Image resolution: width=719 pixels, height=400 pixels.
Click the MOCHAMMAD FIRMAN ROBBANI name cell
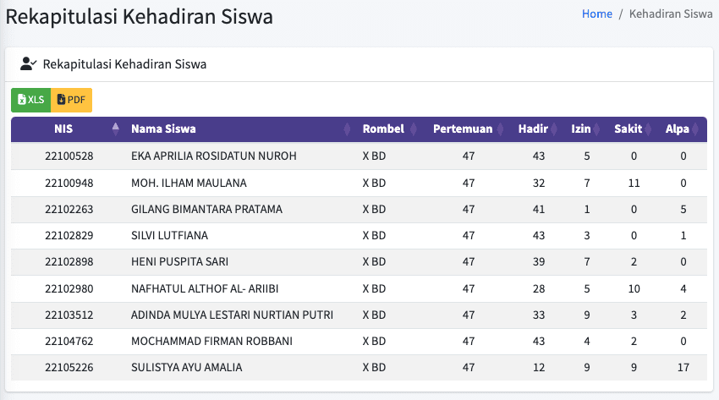click(211, 342)
